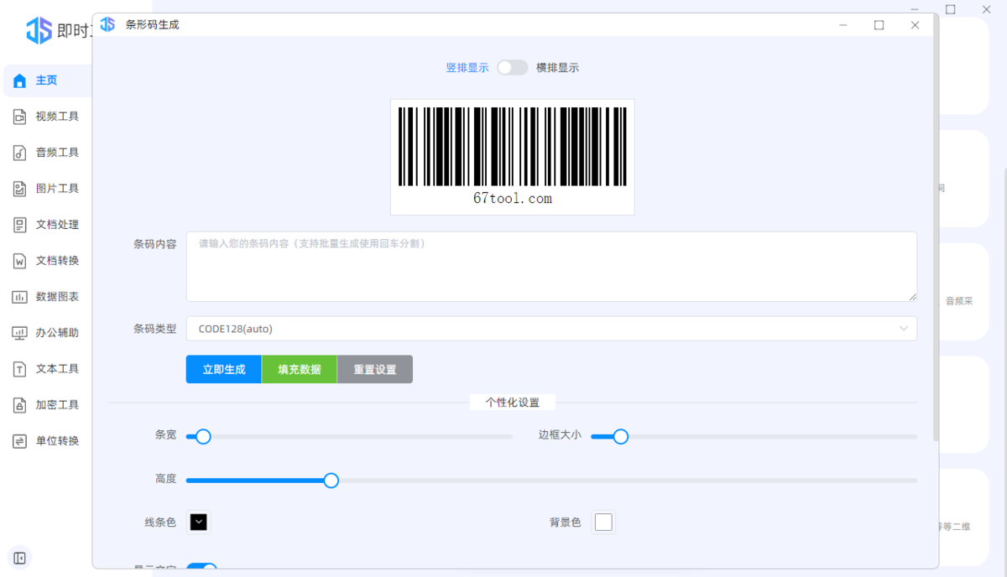
Task: Click the 办公辅助 monitor icon
Action: pyautogui.click(x=20, y=334)
